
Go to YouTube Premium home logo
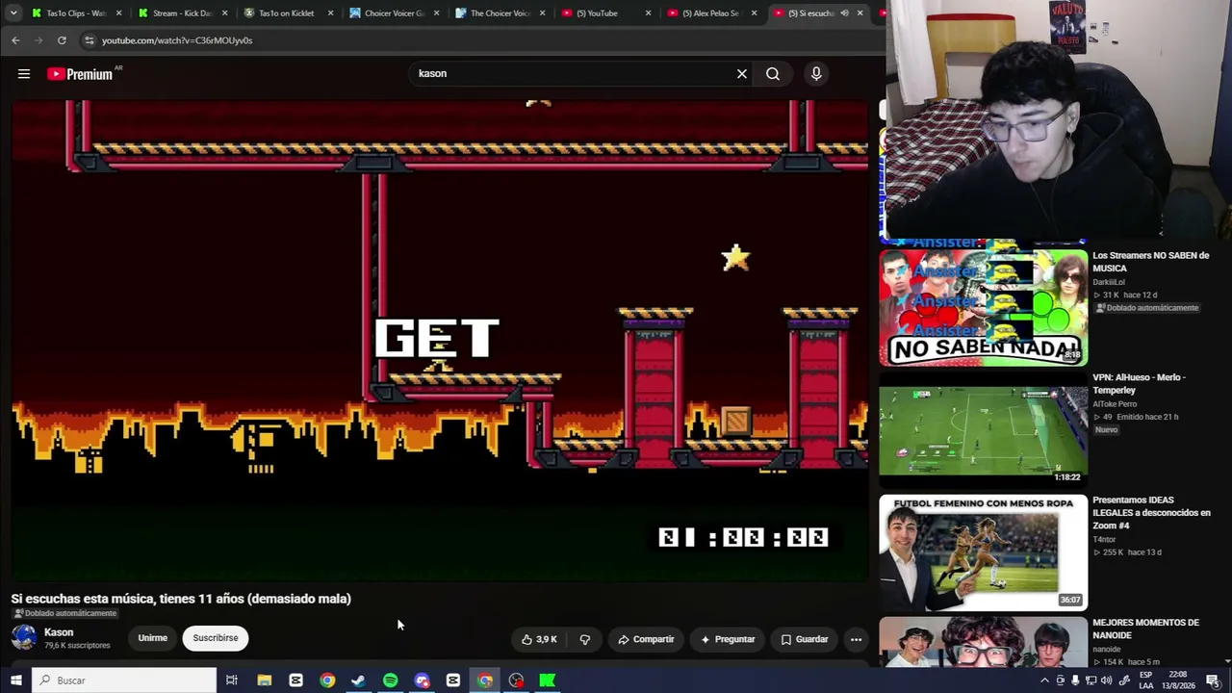point(80,74)
